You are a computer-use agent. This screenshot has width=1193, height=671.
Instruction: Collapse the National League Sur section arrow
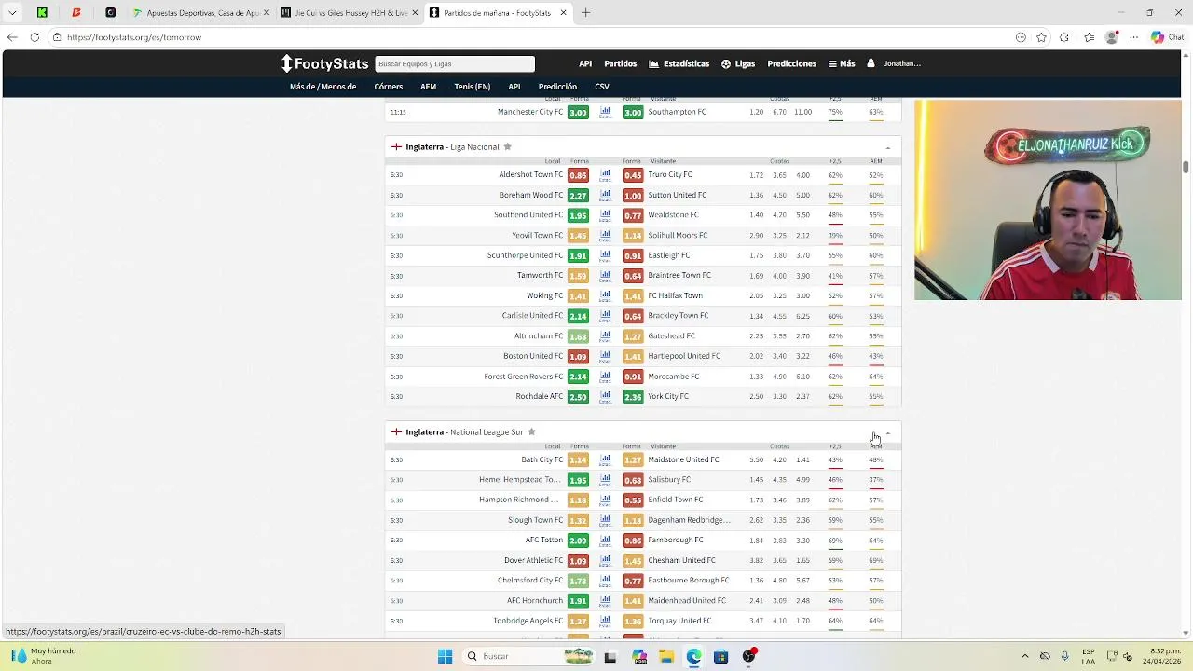[x=887, y=433]
